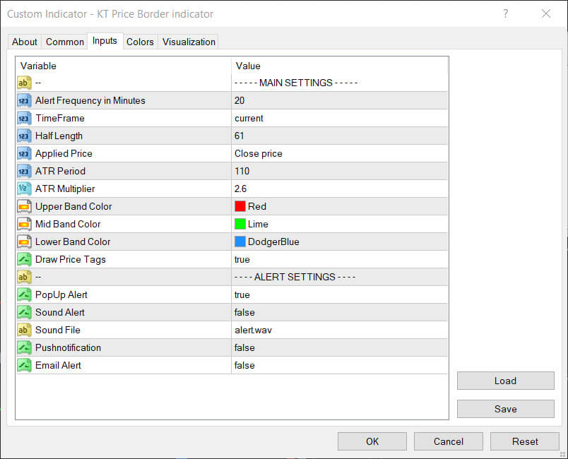Click the color-type icon next to Mid Band Color
The height and width of the screenshot is (459, 568).
pyautogui.click(x=24, y=224)
